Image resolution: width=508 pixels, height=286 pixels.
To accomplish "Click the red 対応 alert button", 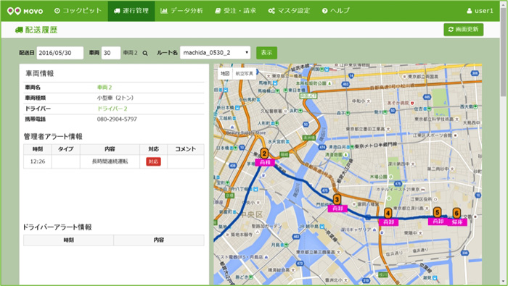I will click(153, 161).
